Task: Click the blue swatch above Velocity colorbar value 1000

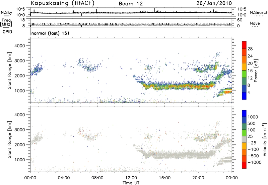Action: [244, 114]
